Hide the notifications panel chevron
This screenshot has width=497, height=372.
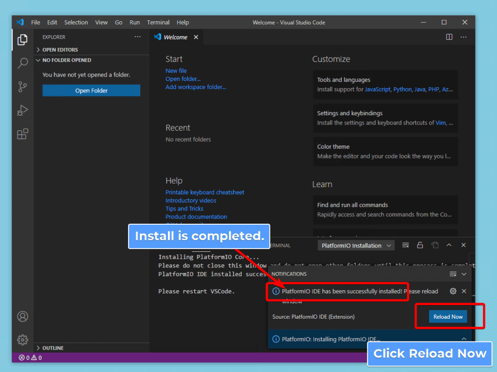(x=464, y=274)
